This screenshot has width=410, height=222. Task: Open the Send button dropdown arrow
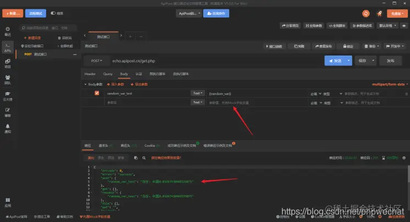click(x=348, y=60)
